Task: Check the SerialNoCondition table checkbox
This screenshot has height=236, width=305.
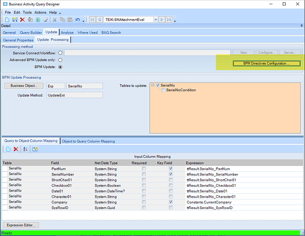Action: [163, 90]
